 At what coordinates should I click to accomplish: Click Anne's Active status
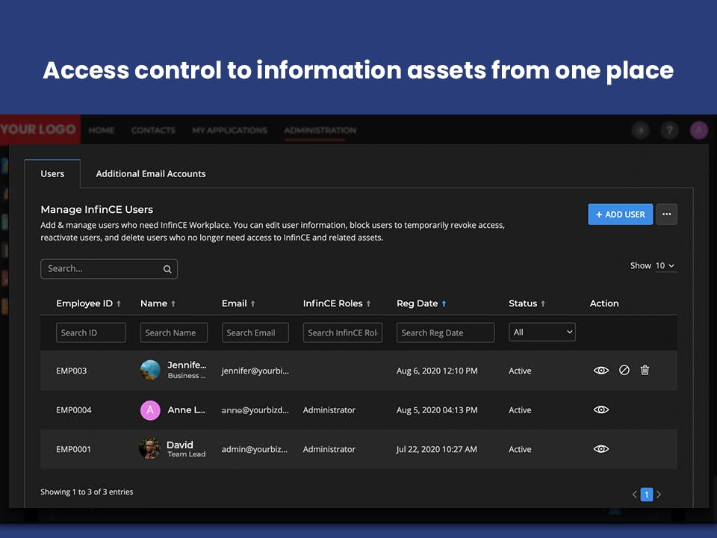(520, 410)
